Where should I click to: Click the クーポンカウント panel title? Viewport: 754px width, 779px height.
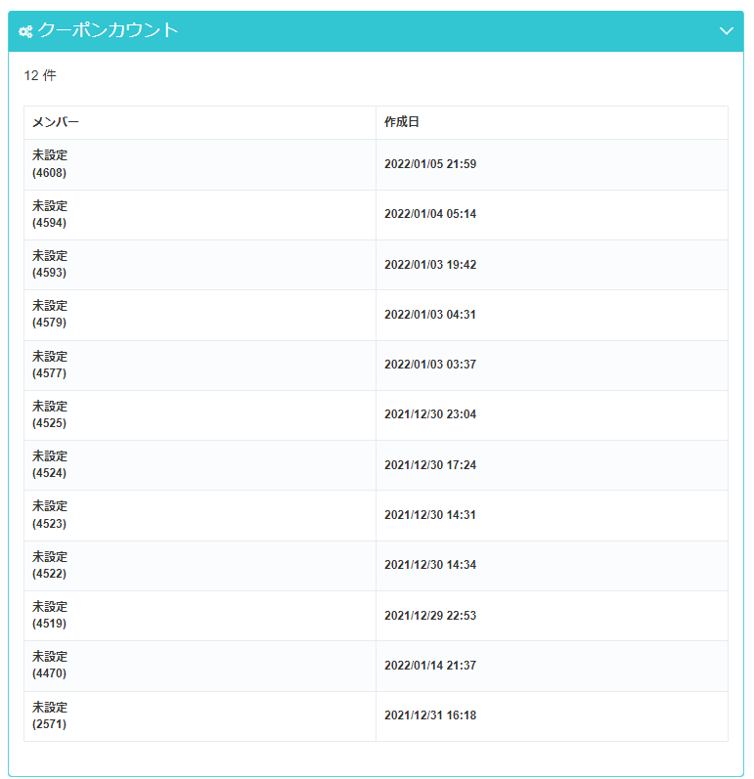pos(108,30)
